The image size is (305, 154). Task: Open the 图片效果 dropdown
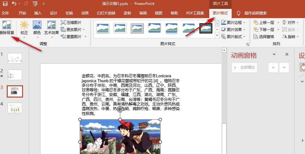pyautogui.click(x=233, y=29)
